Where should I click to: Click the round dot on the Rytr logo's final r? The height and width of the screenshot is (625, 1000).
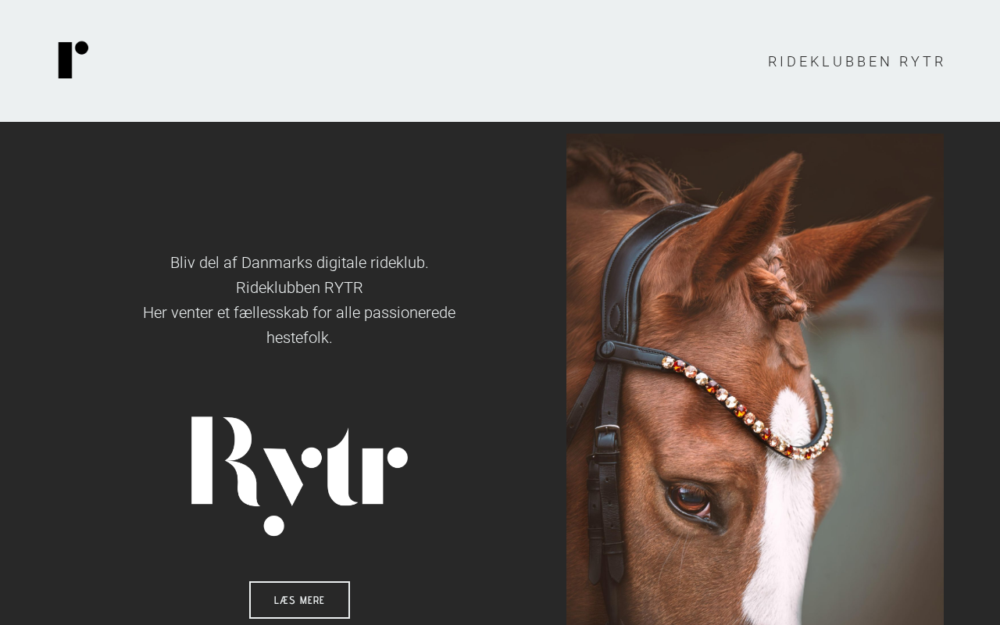coord(397,457)
